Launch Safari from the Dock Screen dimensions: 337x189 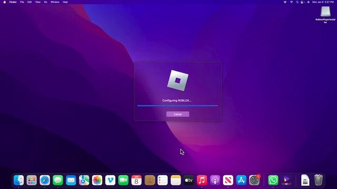coord(45,180)
